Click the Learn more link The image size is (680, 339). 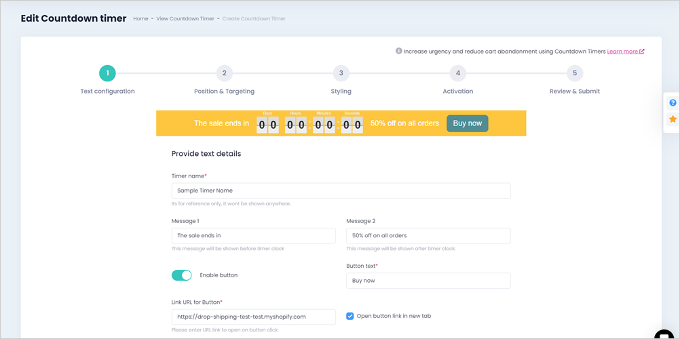point(622,51)
